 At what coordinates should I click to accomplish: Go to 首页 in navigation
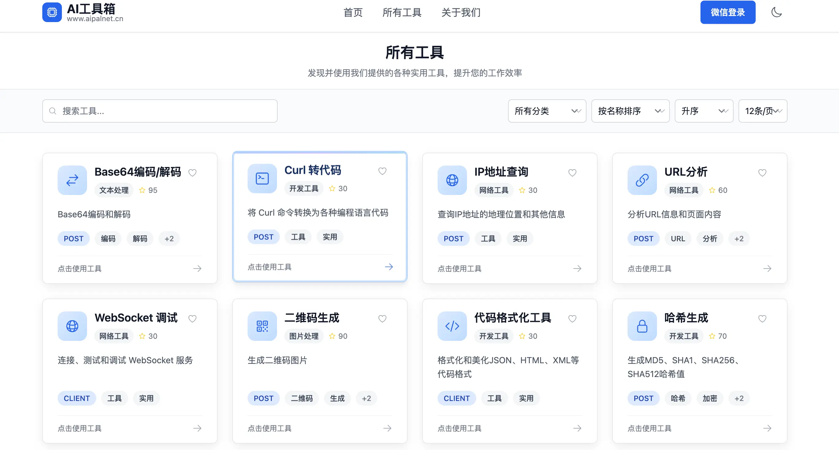(353, 12)
